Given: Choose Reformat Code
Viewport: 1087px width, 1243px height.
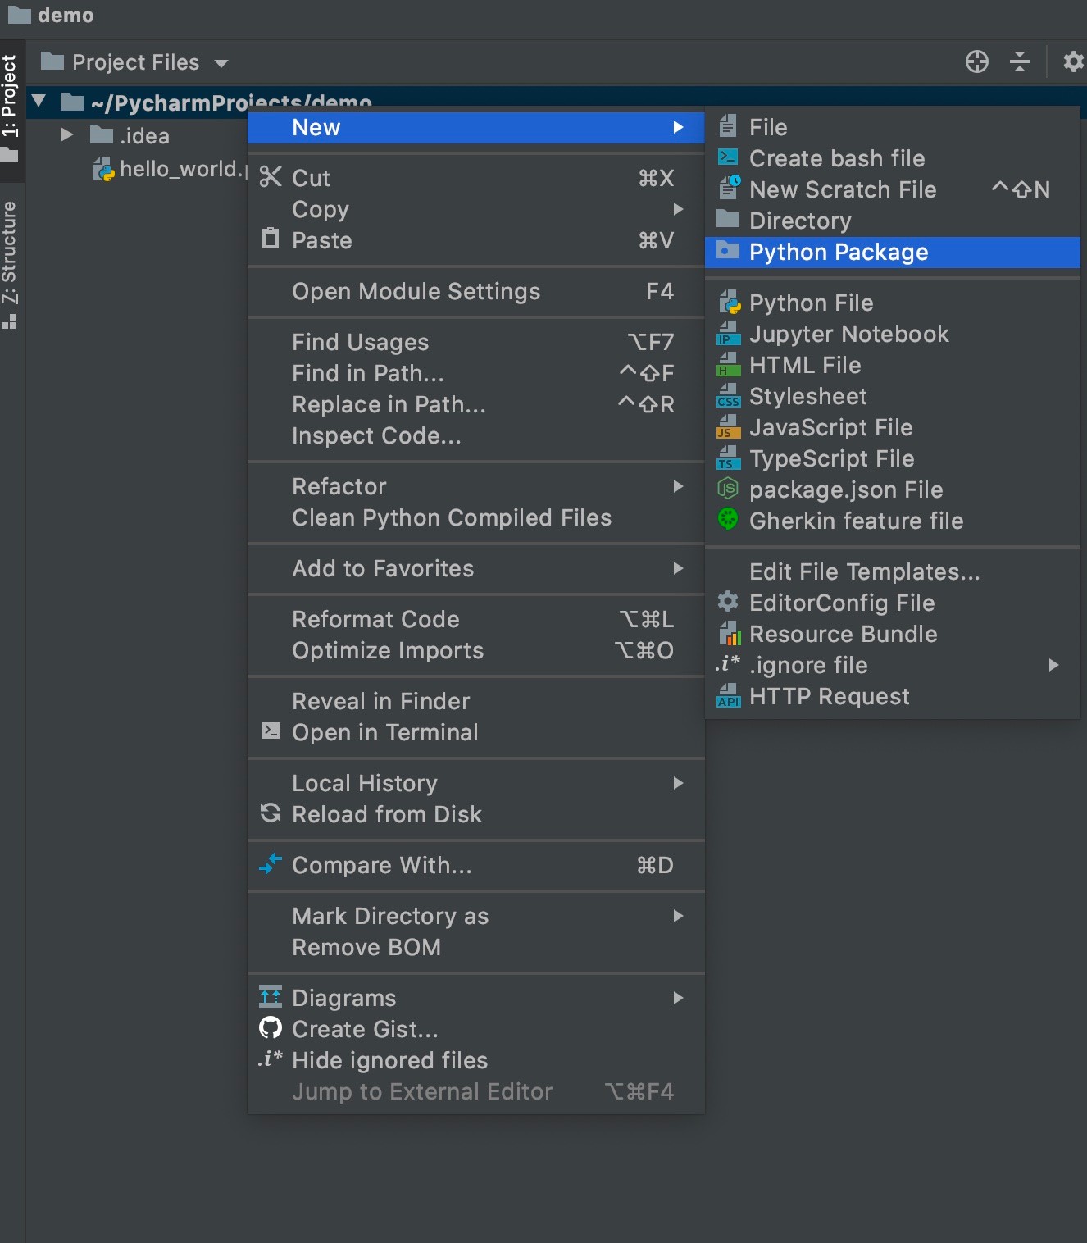Looking at the screenshot, I should 476,619.
